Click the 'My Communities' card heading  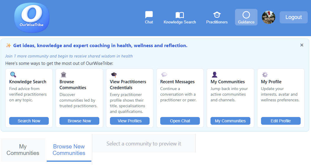pos(228,82)
